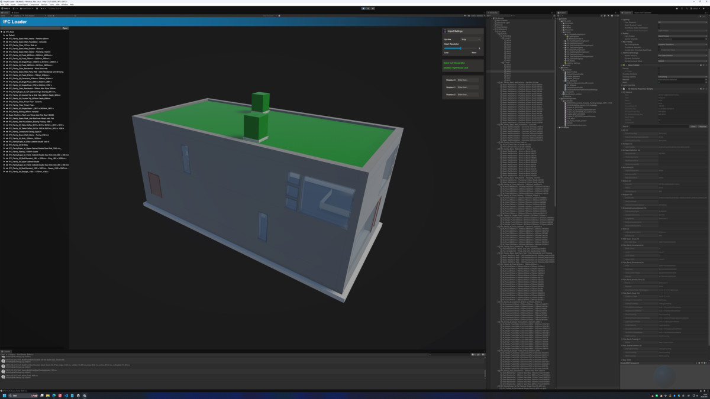Click the Open button in IFC Loader
Screen dimensions: 710x399
click(x=65, y=28)
